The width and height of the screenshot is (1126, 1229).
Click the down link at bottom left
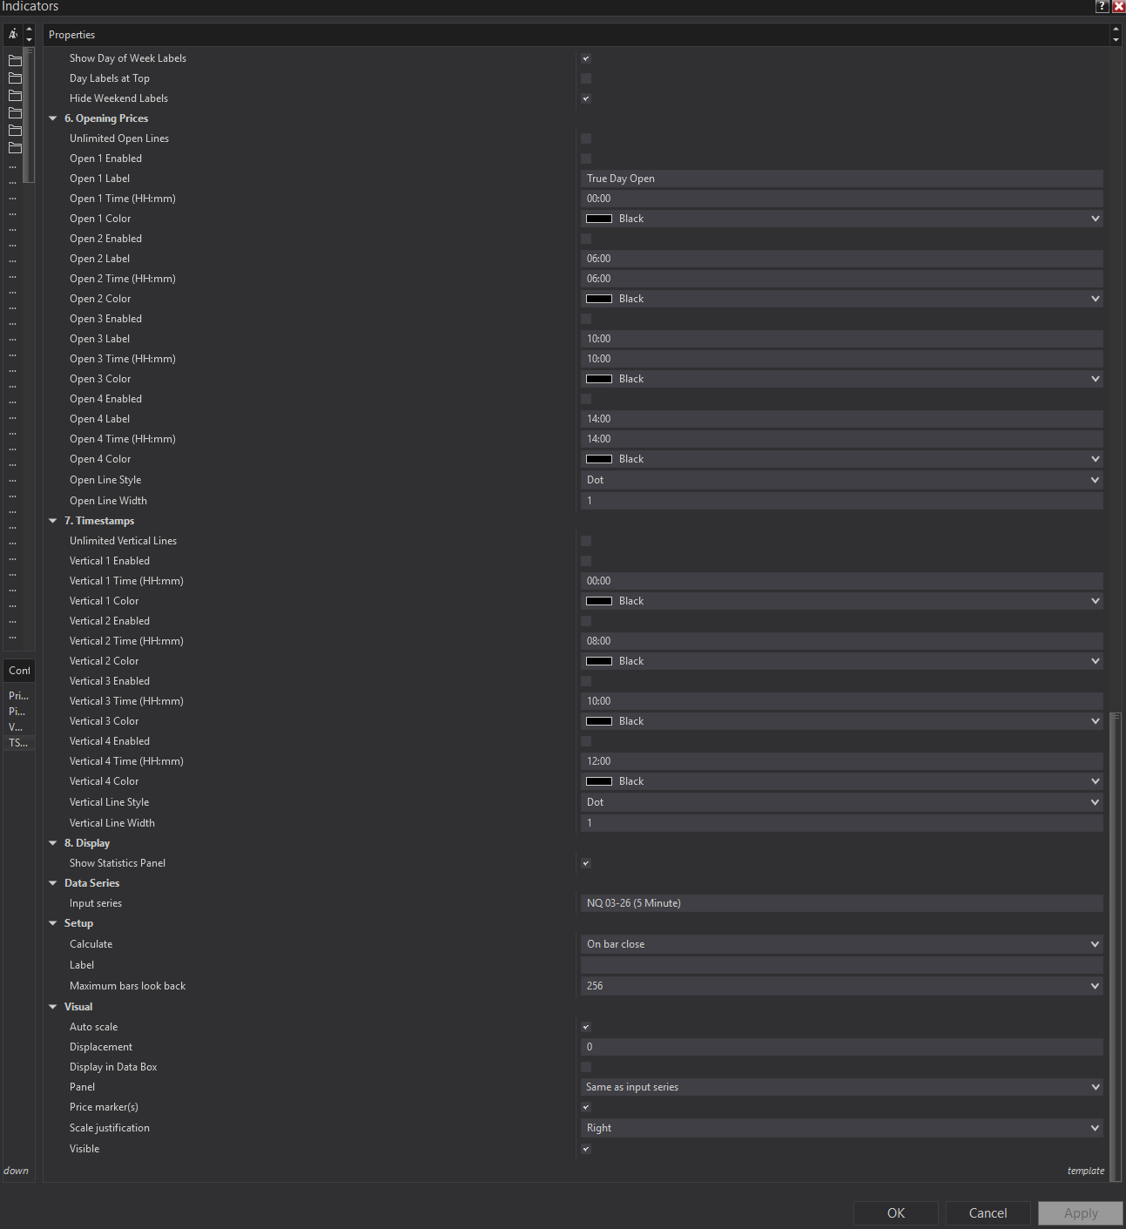tap(16, 1171)
